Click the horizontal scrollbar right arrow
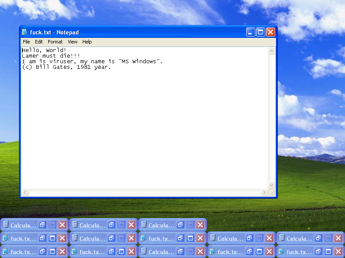The width and height of the screenshot is (345, 258). pos(264,192)
